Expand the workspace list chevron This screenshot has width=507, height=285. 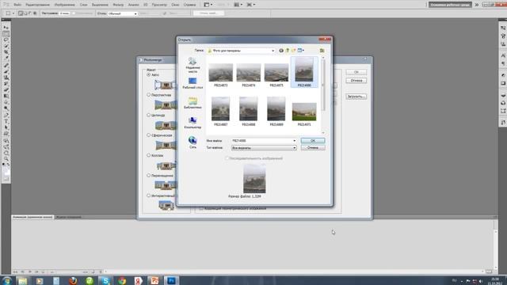pos(477,5)
